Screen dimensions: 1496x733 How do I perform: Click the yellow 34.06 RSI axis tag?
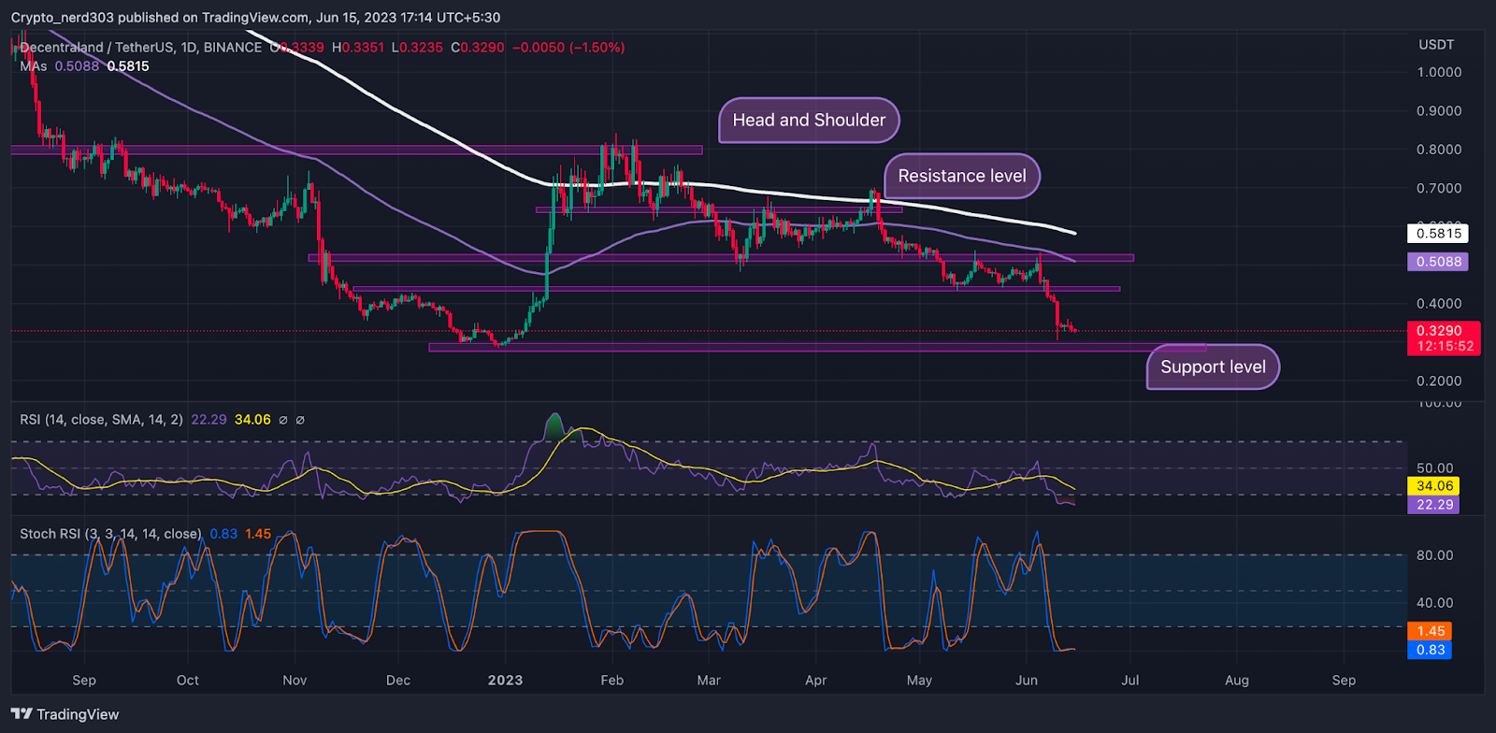click(x=1434, y=486)
